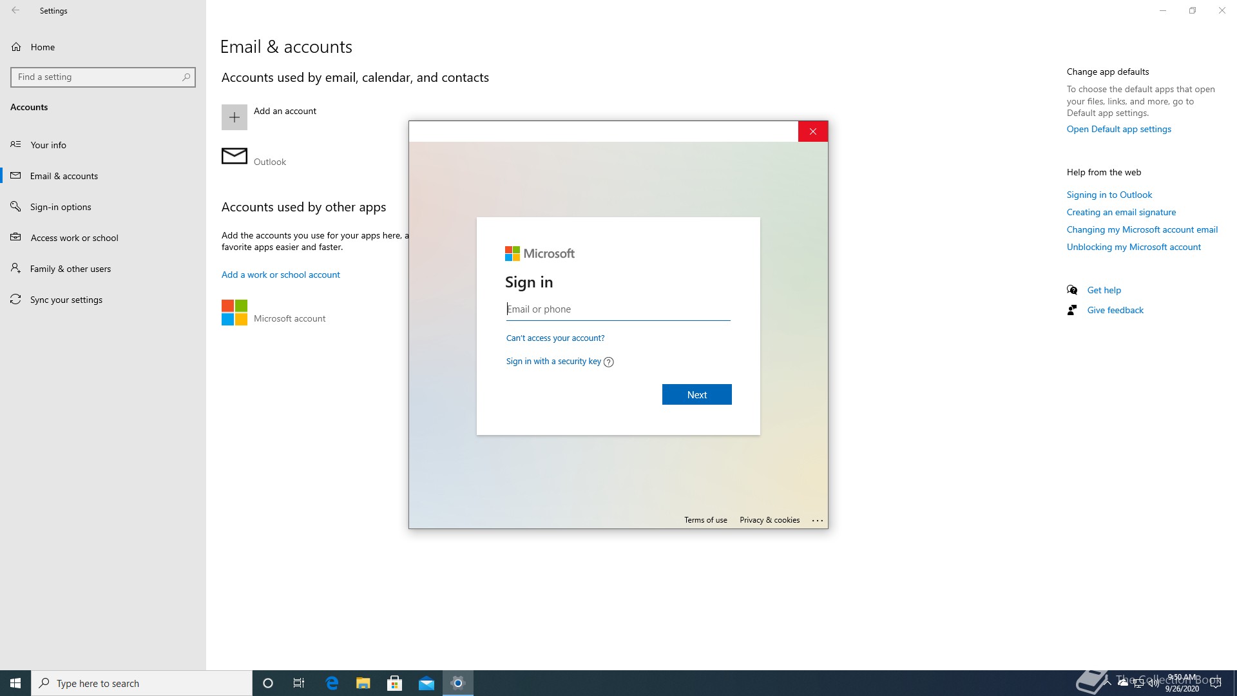Image resolution: width=1237 pixels, height=696 pixels.
Task: Open Microsoft Store from taskbar
Action: point(395,683)
